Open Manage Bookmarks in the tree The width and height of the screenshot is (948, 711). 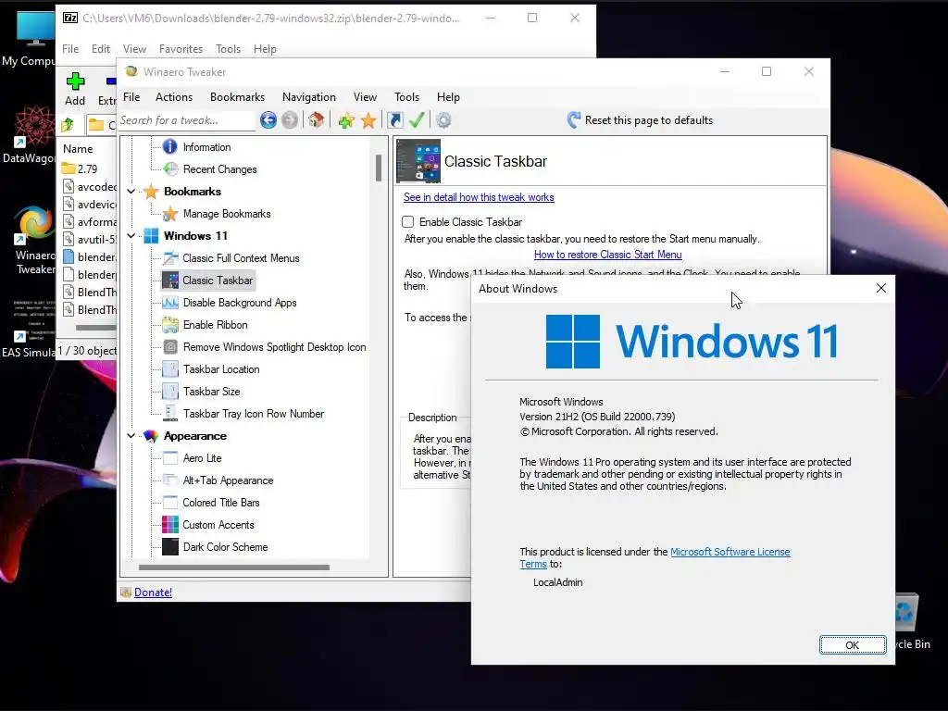227,214
